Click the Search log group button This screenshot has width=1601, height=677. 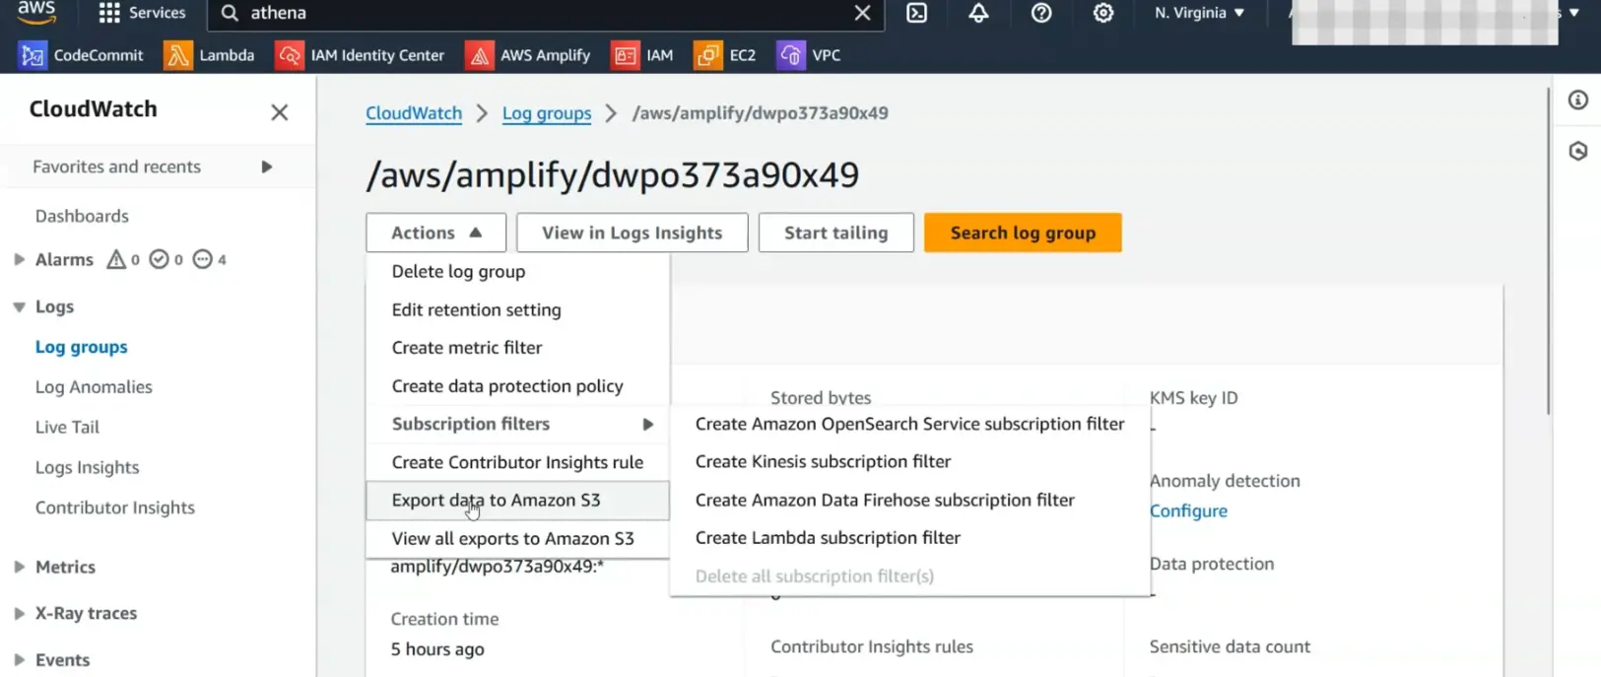coord(1023,233)
